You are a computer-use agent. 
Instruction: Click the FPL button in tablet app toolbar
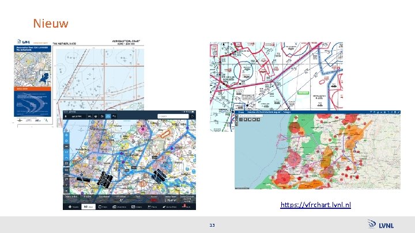(x=90, y=116)
